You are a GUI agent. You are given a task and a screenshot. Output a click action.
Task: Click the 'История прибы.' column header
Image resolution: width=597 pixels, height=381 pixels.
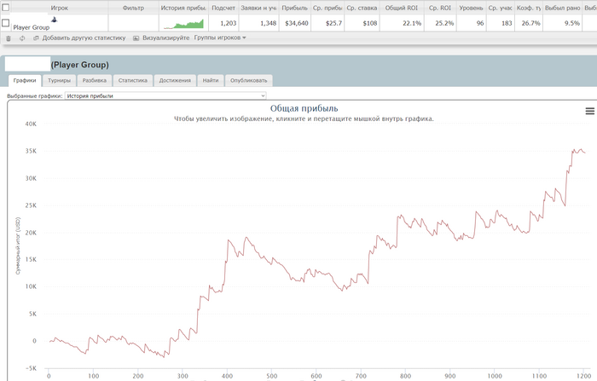tap(183, 8)
